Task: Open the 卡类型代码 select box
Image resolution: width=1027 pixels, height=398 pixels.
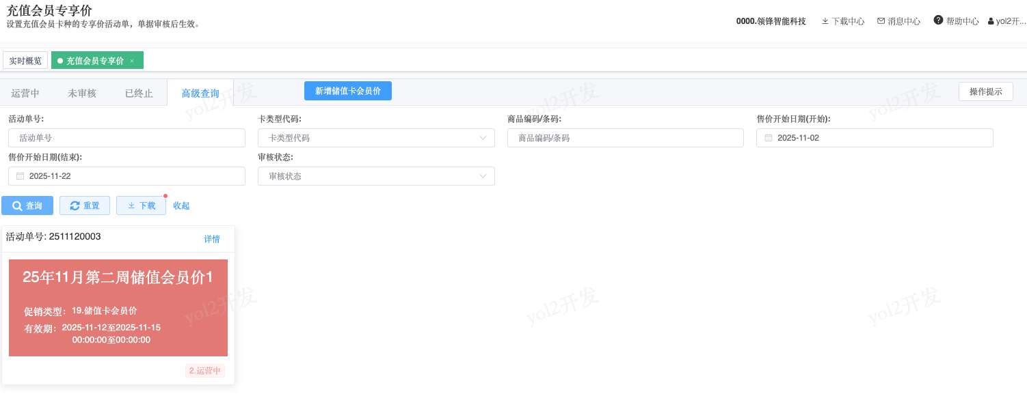Action: (x=376, y=138)
